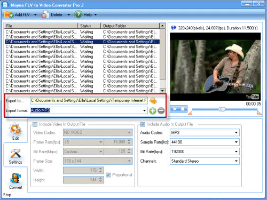
Task: Open the Export format dropdown
Action: coord(144,110)
